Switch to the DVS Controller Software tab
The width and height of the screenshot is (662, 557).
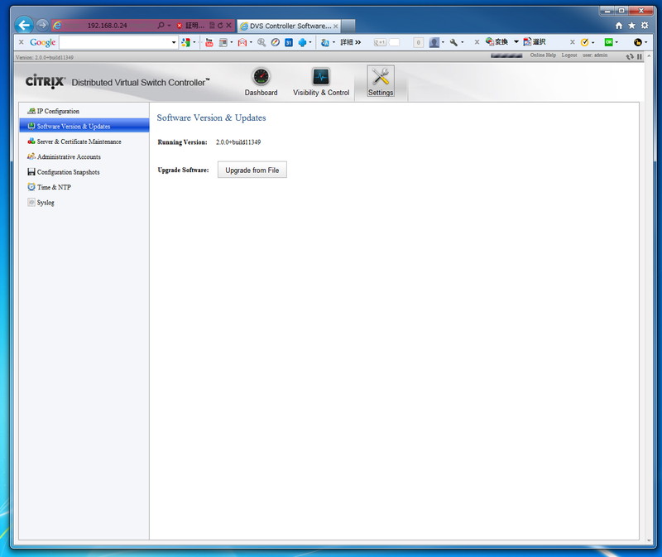(x=289, y=26)
